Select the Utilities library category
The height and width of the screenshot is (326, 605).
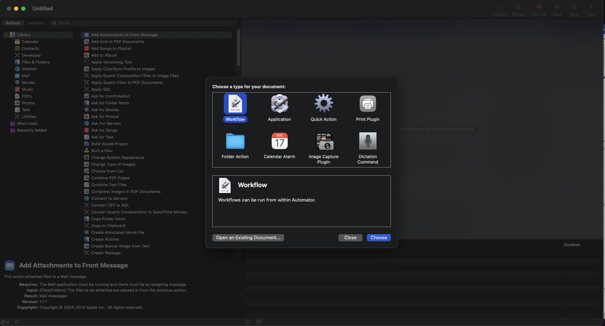pos(29,117)
